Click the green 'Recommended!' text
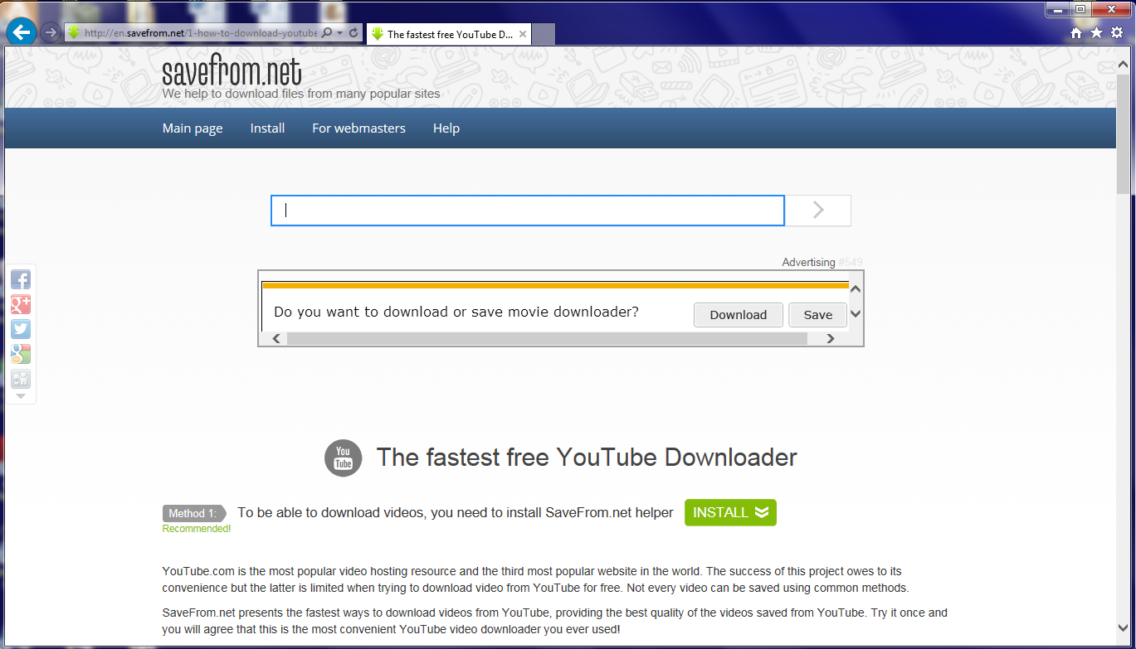Image resolution: width=1136 pixels, height=649 pixels. tap(197, 529)
